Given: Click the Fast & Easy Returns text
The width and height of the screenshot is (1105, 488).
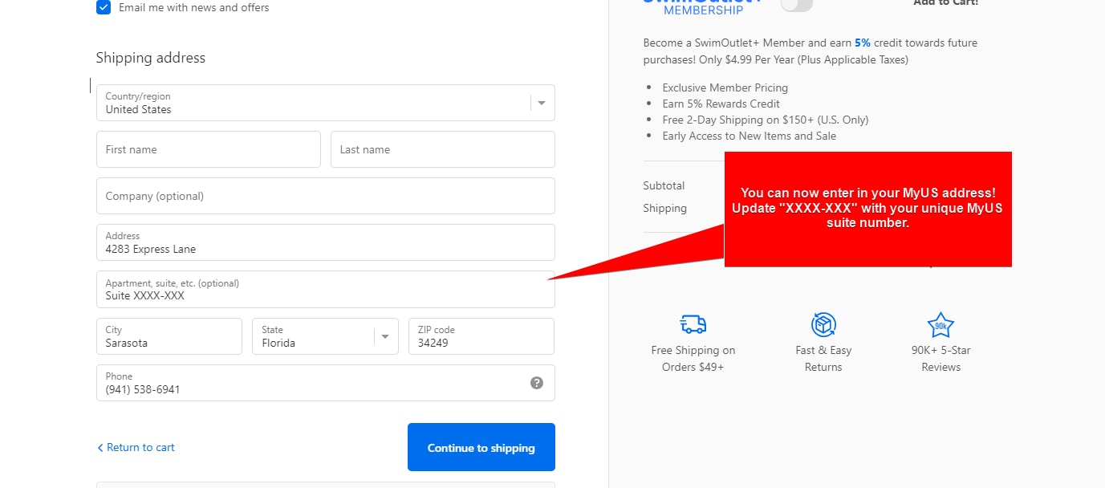Looking at the screenshot, I should pyautogui.click(x=823, y=359).
